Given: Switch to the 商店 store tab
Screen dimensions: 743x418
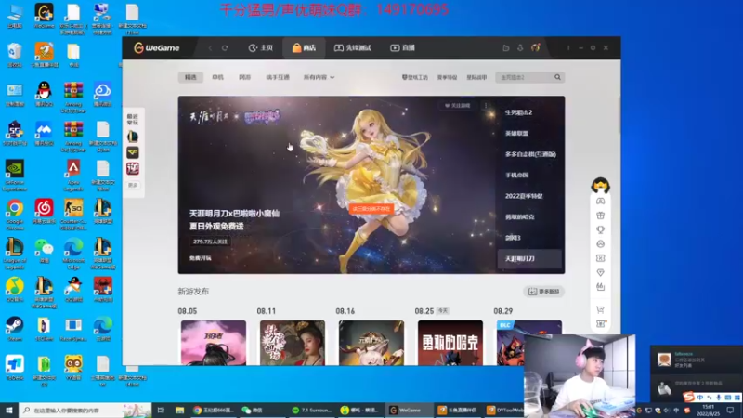Looking at the screenshot, I should [x=305, y=48].
